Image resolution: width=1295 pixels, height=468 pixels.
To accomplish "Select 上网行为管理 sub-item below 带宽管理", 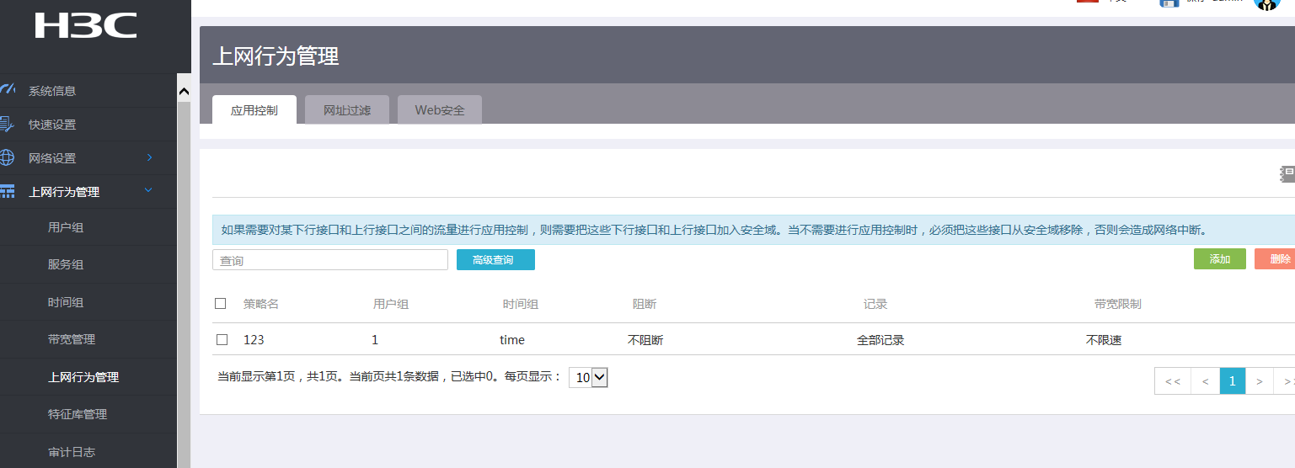I will click(x=83, y=377).
